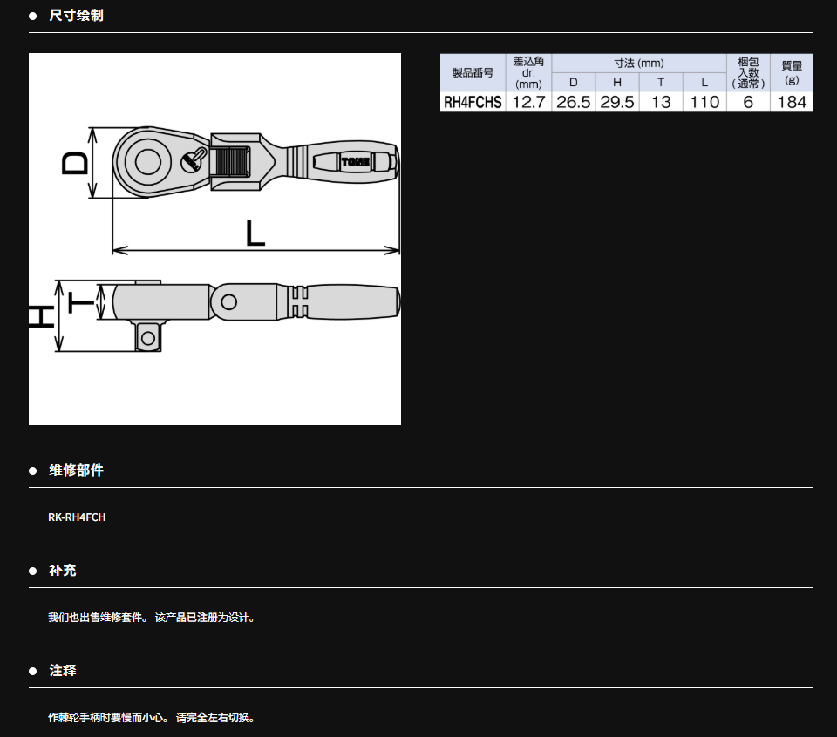Select the 184 mass value cell

click(x=792, y=102)
